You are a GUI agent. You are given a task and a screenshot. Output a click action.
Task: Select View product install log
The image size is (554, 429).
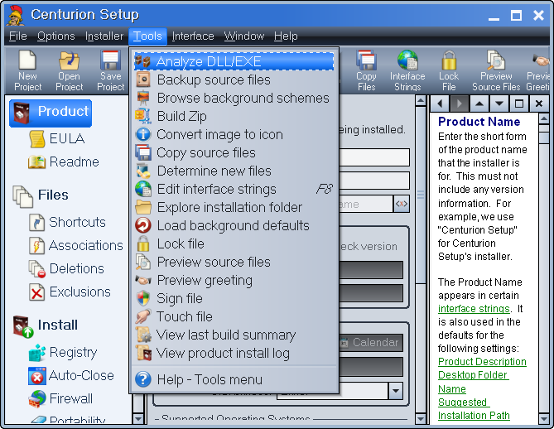click(x=234, y=353)
